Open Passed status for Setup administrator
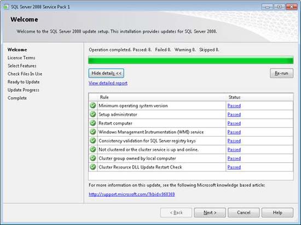This screenshot has width=301, height=225. pyautogui.click(x=234, y=115)
